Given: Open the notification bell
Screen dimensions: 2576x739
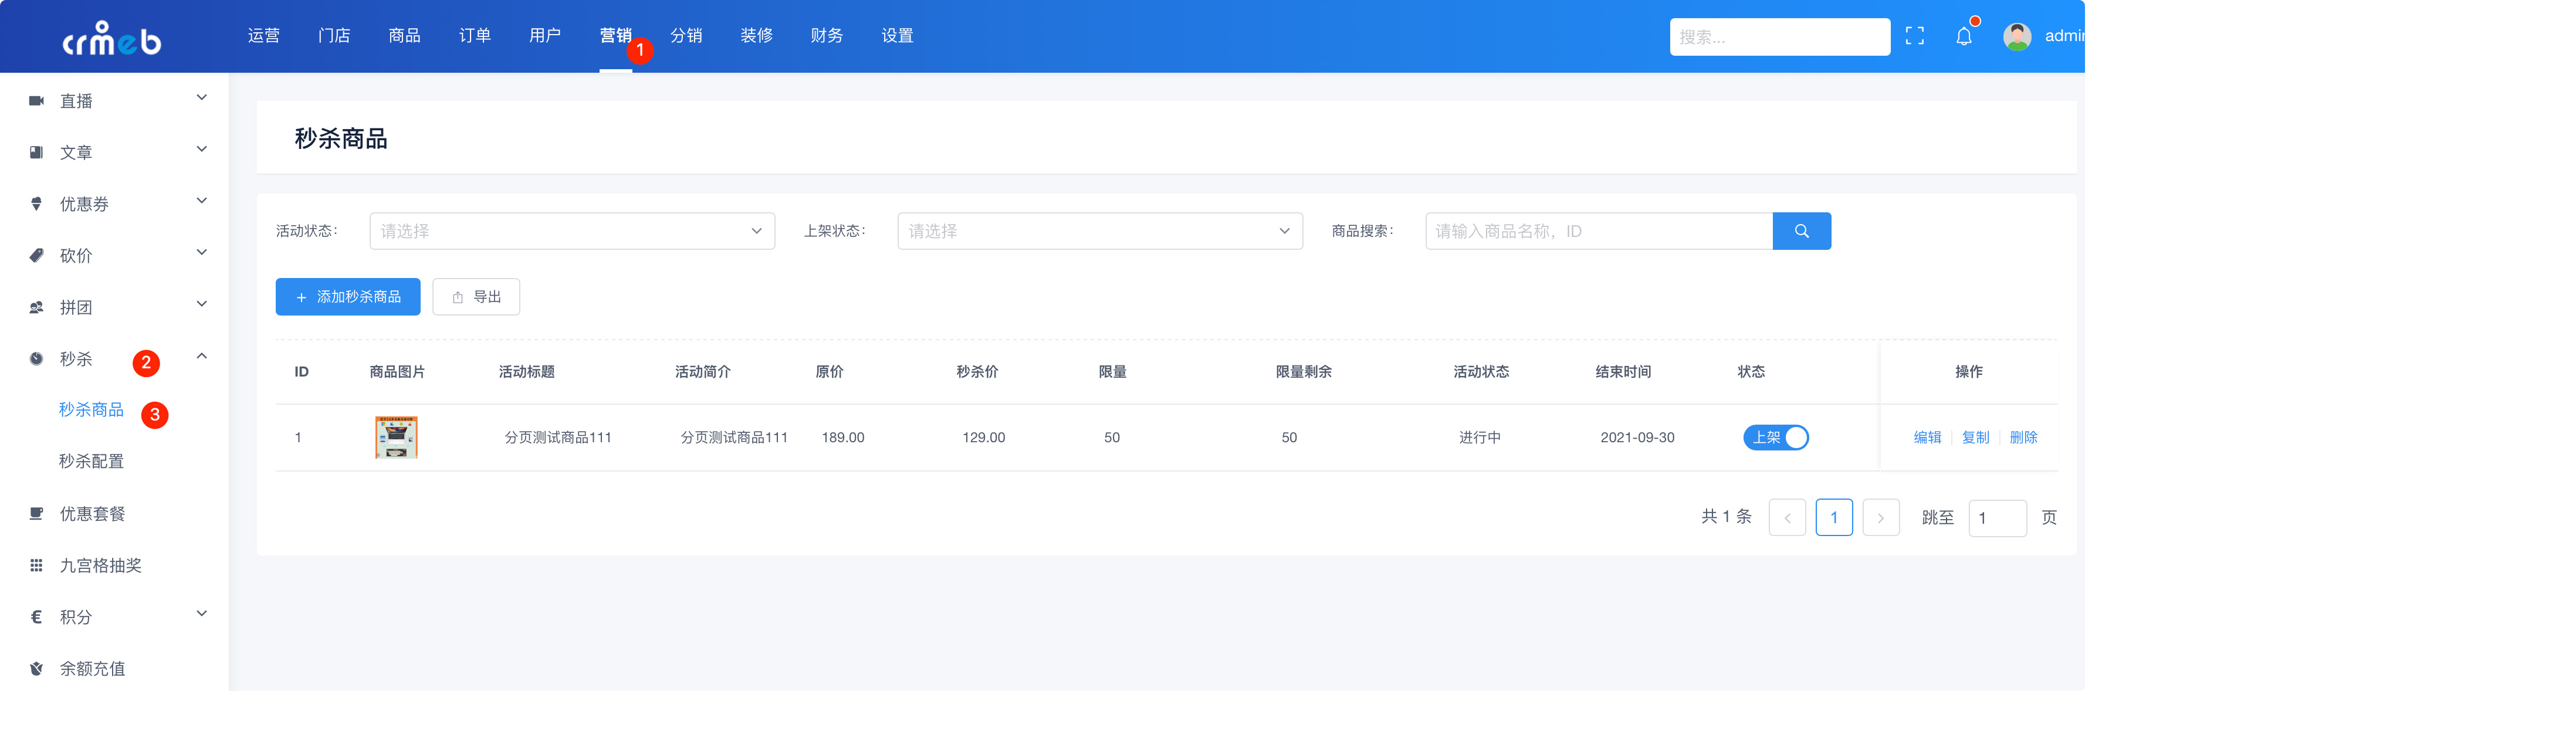Looking at the screenshot, I should point(1963,36).
